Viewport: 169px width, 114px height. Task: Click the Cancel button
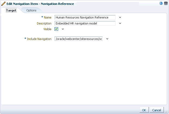(x=157, y=110)
